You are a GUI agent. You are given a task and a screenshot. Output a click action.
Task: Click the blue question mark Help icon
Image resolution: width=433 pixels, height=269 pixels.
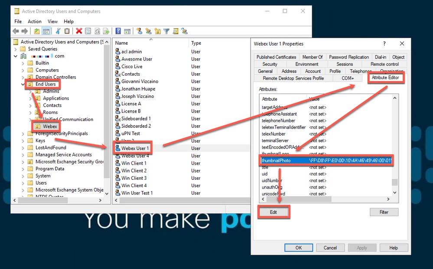click(x=118, y=31)
